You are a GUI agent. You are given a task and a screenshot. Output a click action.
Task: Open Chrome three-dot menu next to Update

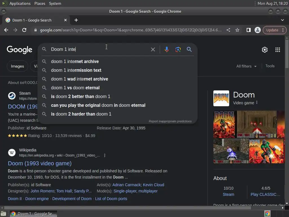coord(283,30)
